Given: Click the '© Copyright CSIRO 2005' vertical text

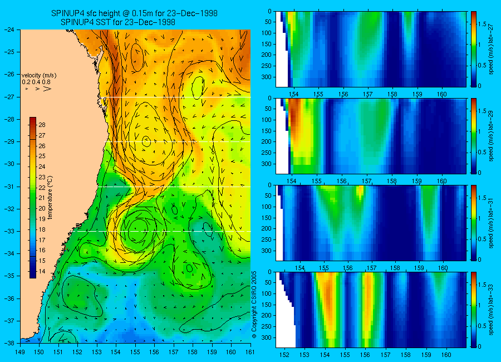Looking at the screenshot, I should click(x=254, y=305).
